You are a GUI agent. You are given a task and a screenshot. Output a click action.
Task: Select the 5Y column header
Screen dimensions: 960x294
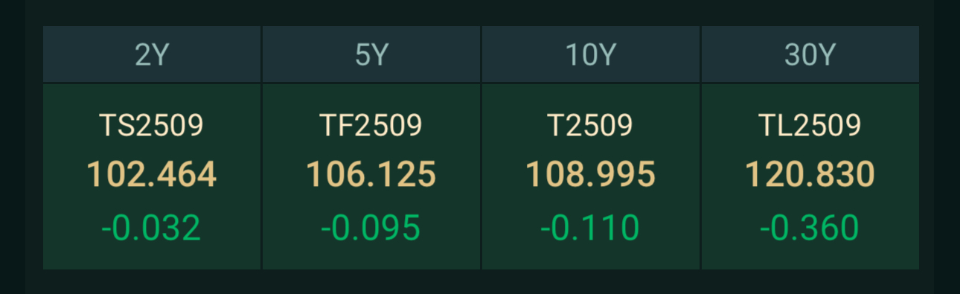coord(371,54)
